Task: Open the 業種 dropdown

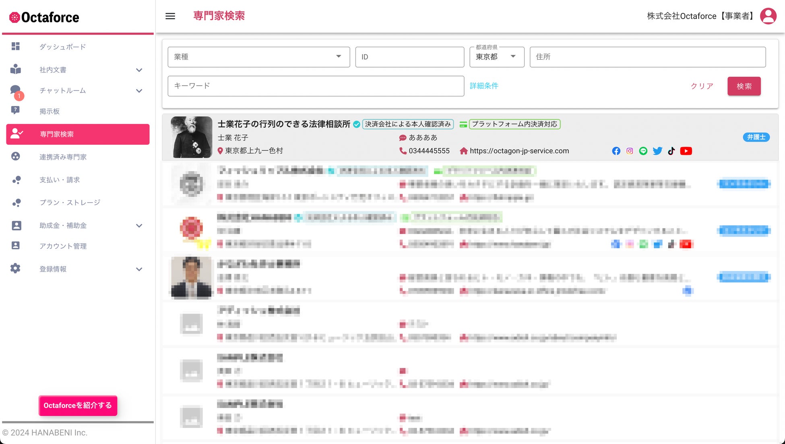Action: pyautogui.click(x=258, y=57)
